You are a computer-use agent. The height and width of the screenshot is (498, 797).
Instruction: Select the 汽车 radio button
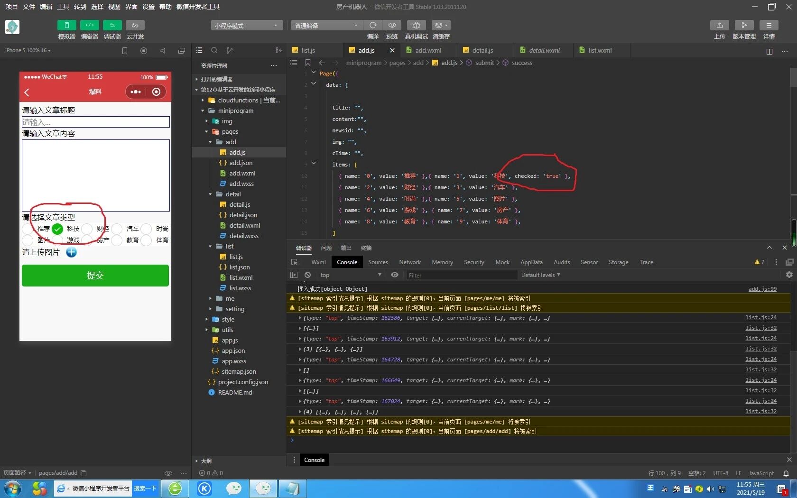[117, 229]
